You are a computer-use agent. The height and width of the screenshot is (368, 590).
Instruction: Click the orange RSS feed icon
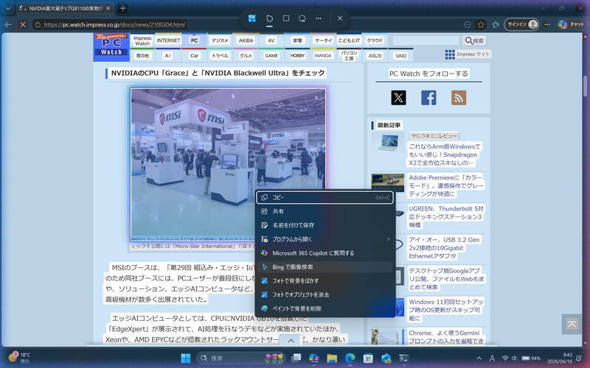(x=459, y=98)
